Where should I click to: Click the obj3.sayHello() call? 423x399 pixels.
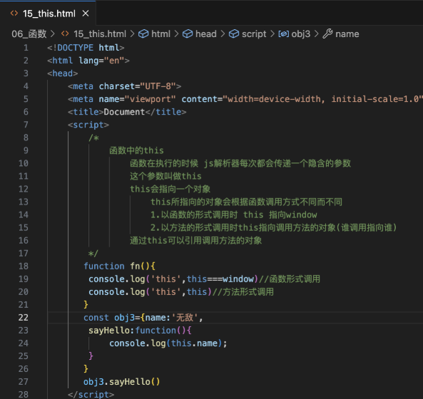122,382
